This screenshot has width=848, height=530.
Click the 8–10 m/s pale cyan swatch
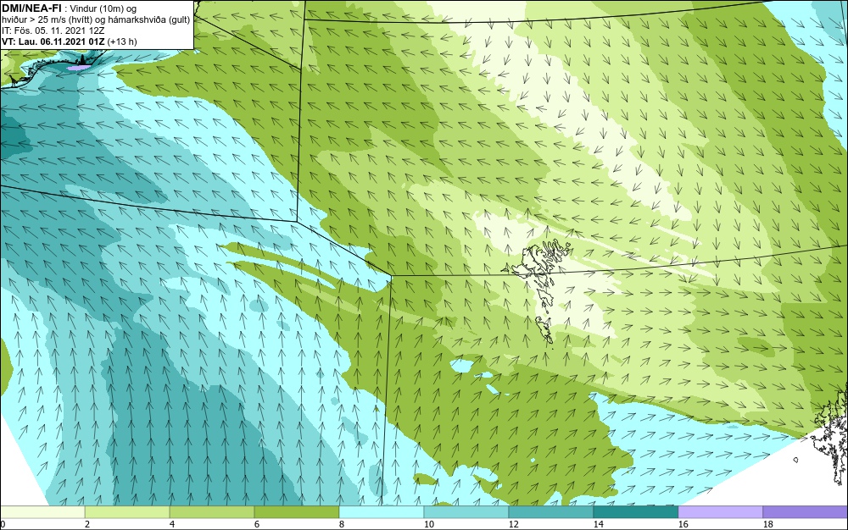(382, 512)
